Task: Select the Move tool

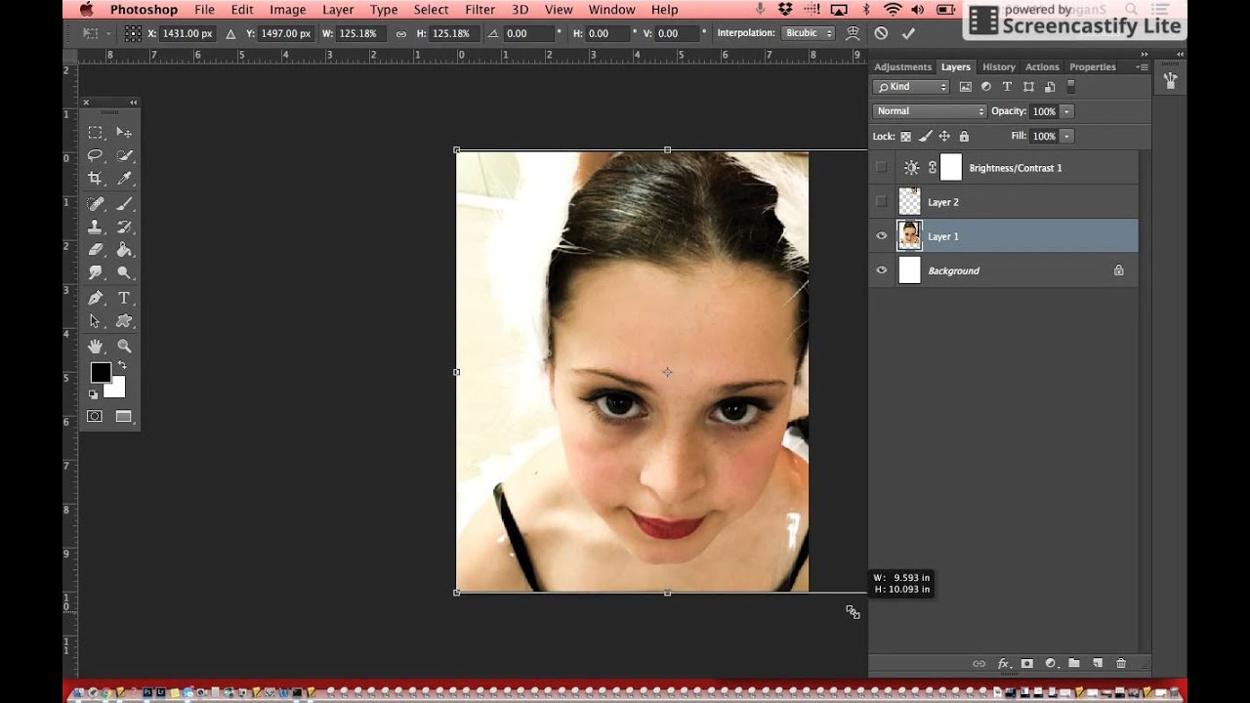Action: (124, 133)
